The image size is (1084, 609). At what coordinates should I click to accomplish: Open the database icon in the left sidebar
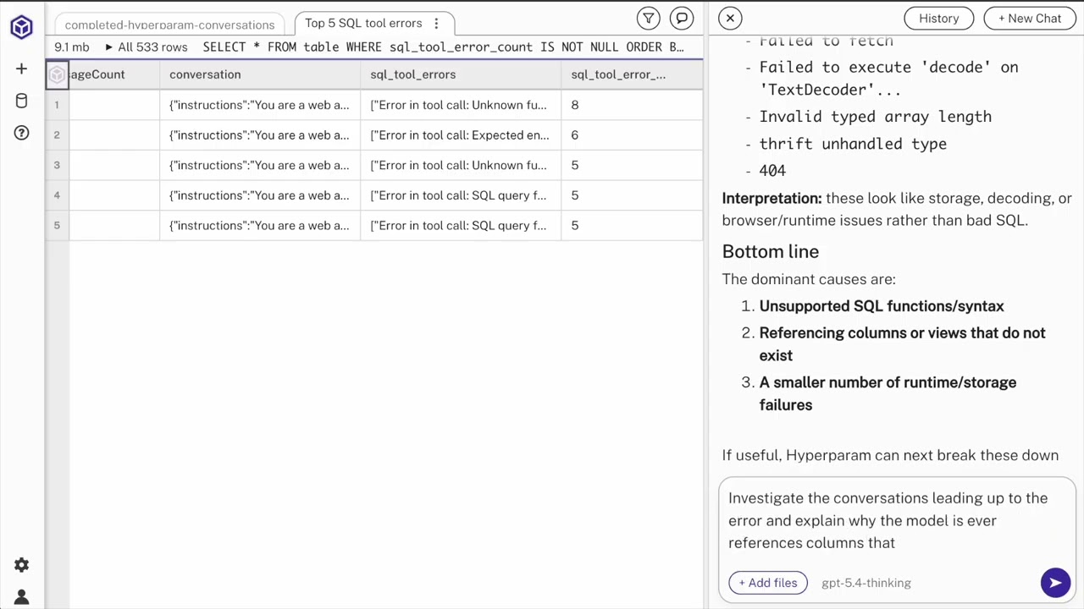[21, 101]
